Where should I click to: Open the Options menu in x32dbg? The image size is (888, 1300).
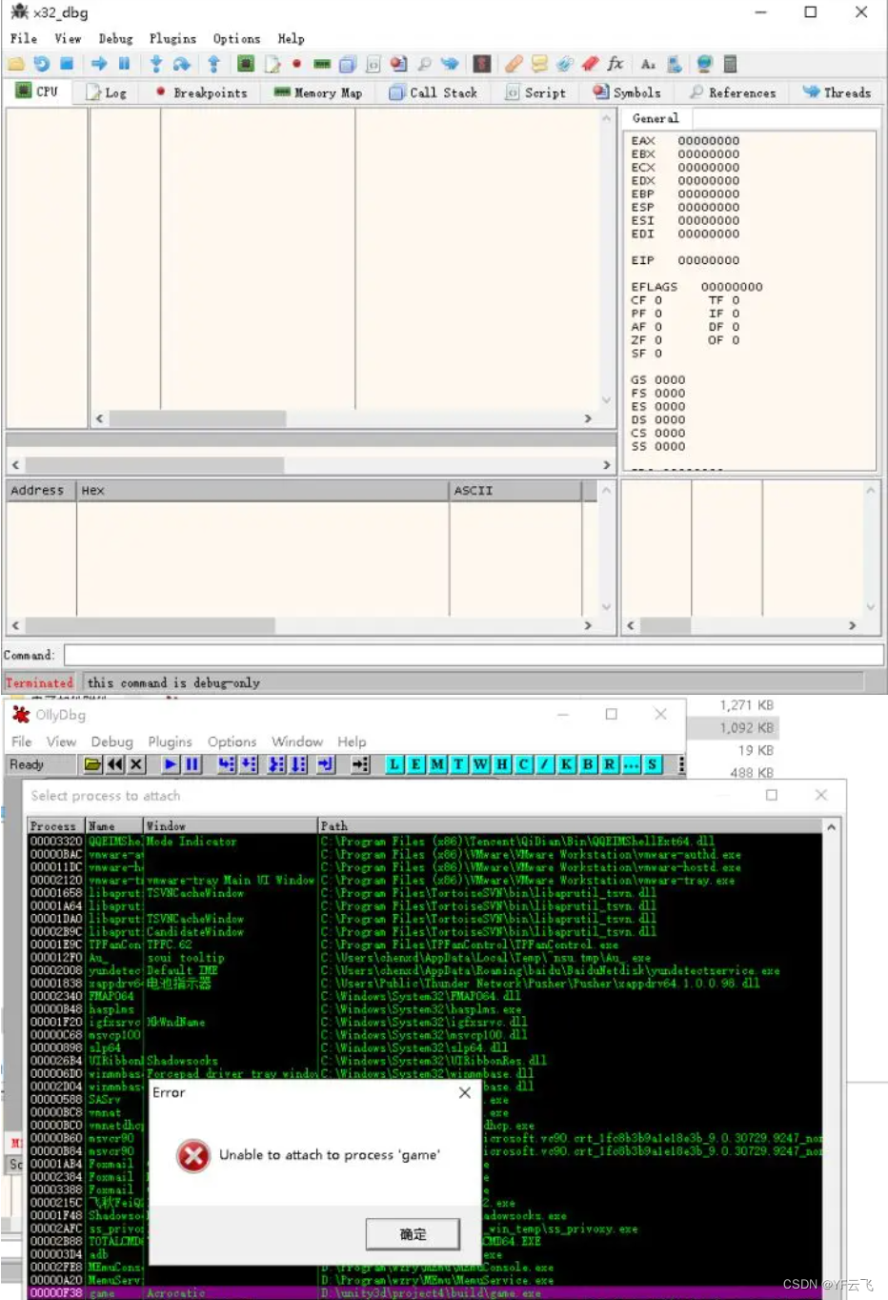[236, 39]
